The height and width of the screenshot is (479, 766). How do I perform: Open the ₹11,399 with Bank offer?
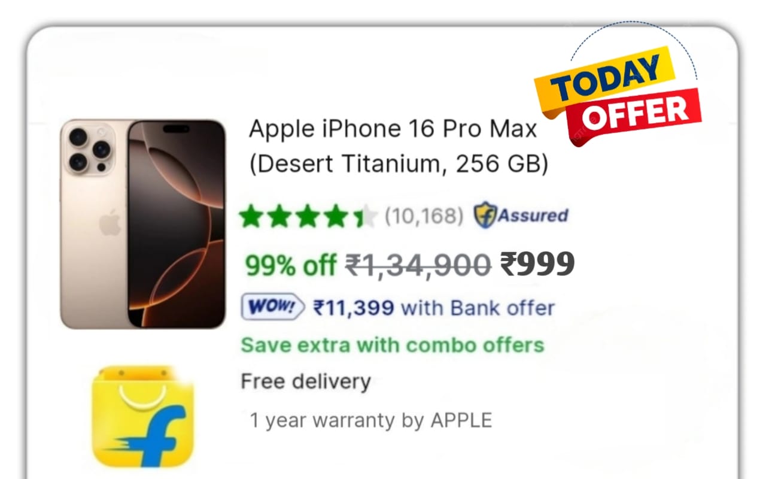click(434, 308)
